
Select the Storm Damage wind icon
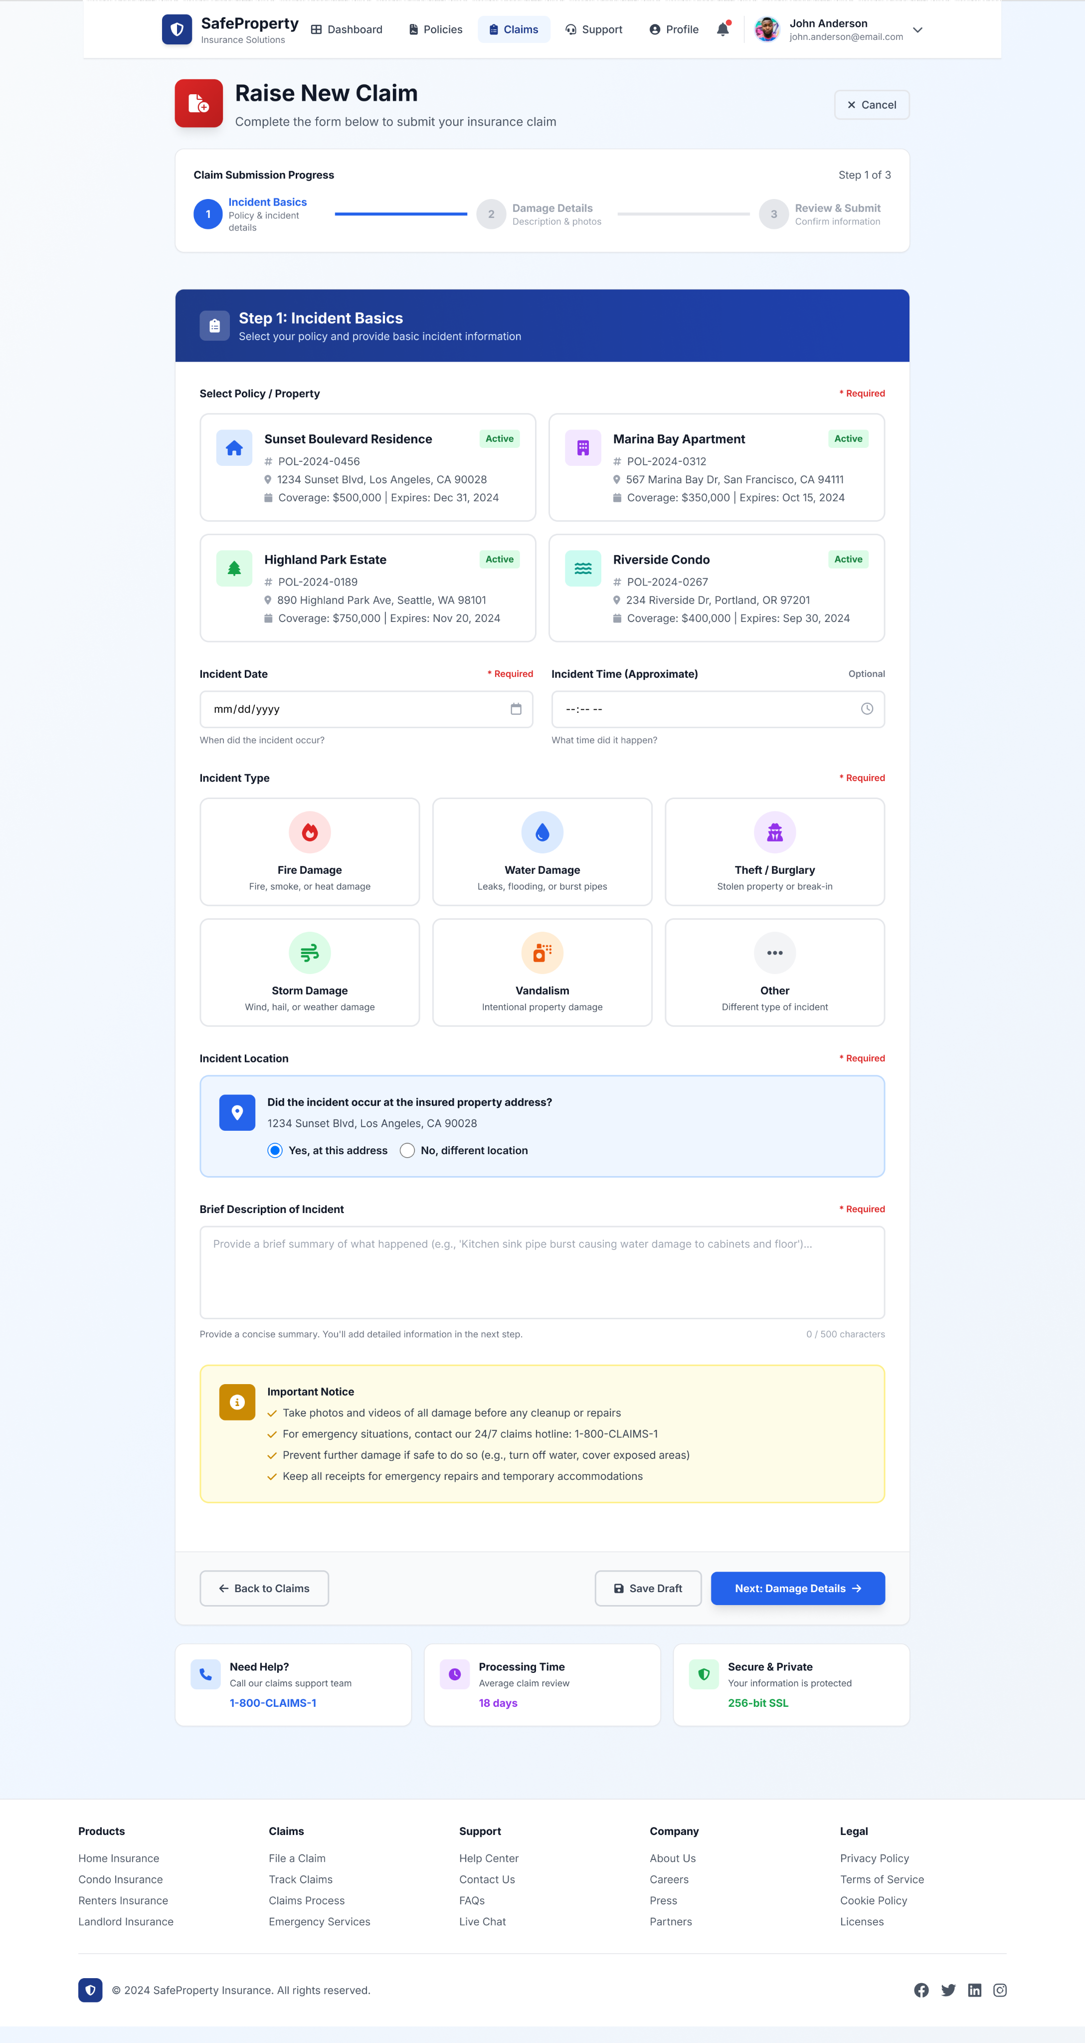click(310, 953)
